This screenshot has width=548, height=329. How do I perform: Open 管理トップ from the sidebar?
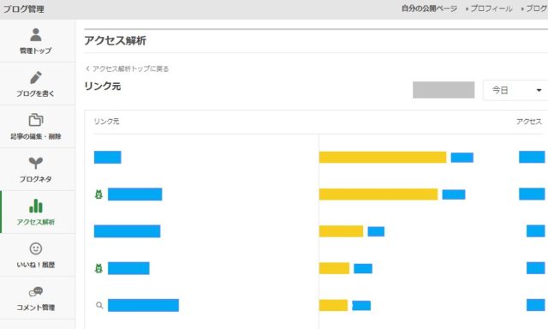36,41
